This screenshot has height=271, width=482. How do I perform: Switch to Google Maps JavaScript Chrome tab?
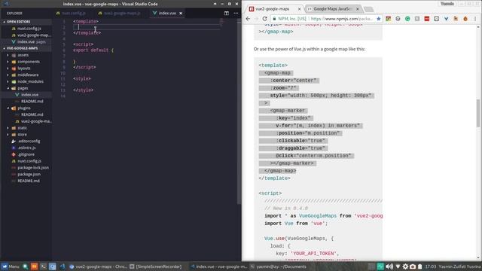pos(332,9)
